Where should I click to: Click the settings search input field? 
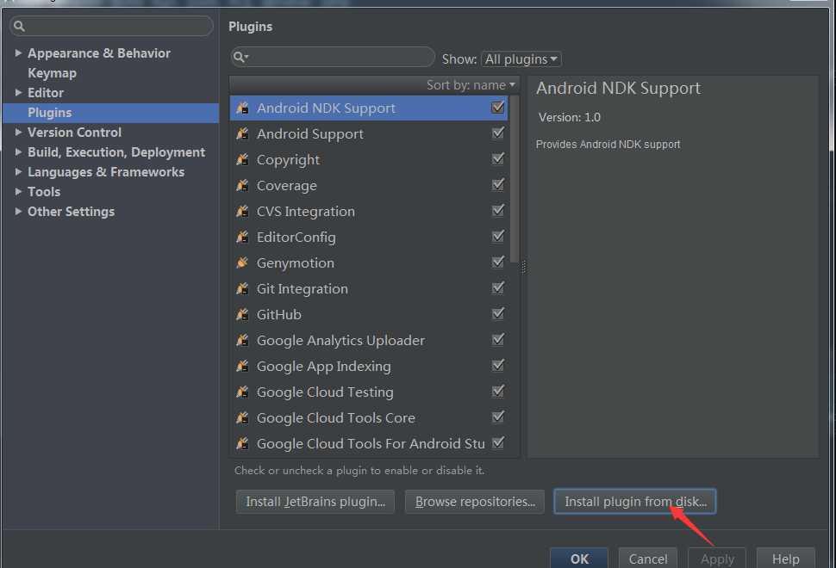[x=111, y=26]
